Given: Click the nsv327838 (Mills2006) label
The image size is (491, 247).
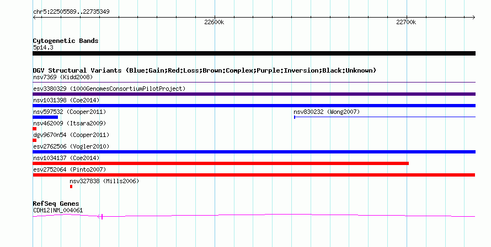Looking at the screenshot, I should click(104, 181).
